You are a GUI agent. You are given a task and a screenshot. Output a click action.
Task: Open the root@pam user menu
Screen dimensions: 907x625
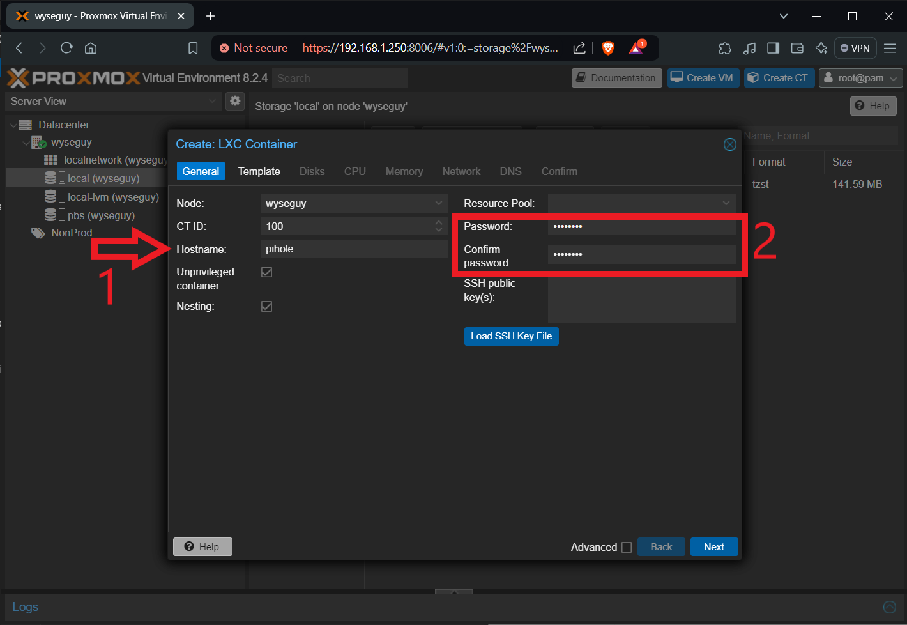[860, 78]
